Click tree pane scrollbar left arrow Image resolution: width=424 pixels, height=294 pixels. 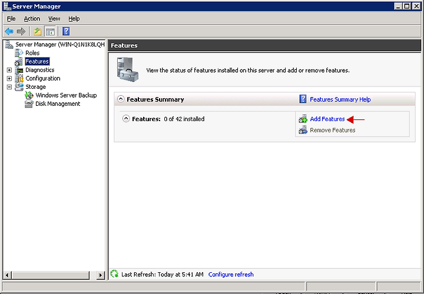pyautogui.click(x=7, y=275)
